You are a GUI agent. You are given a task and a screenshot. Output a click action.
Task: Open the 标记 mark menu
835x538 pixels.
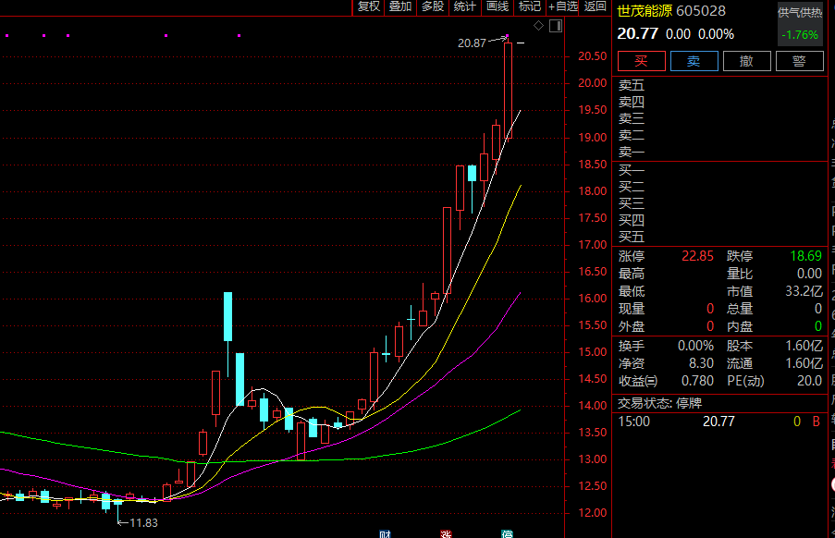(530, 6)
